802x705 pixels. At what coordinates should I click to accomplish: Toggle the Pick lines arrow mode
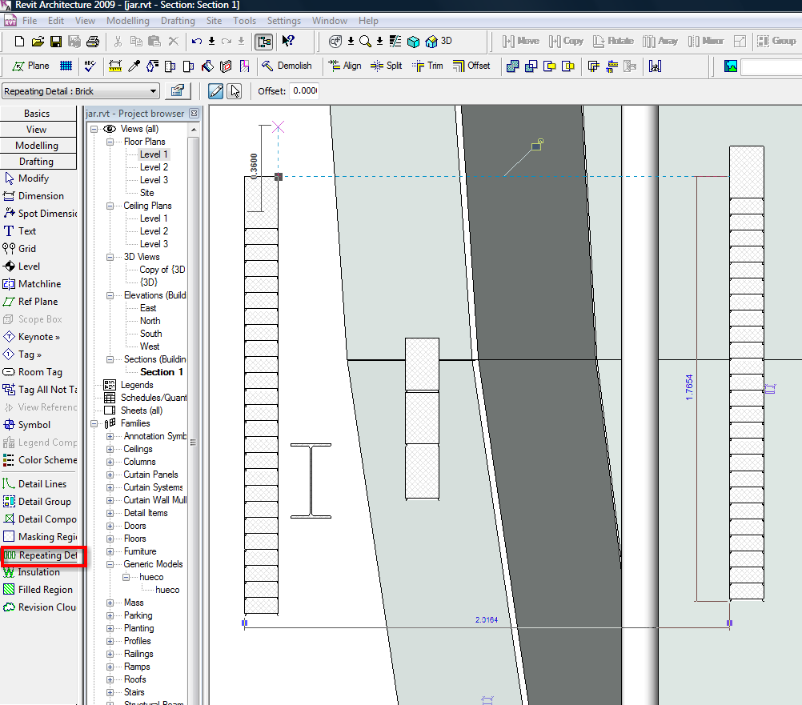point(234,90)
